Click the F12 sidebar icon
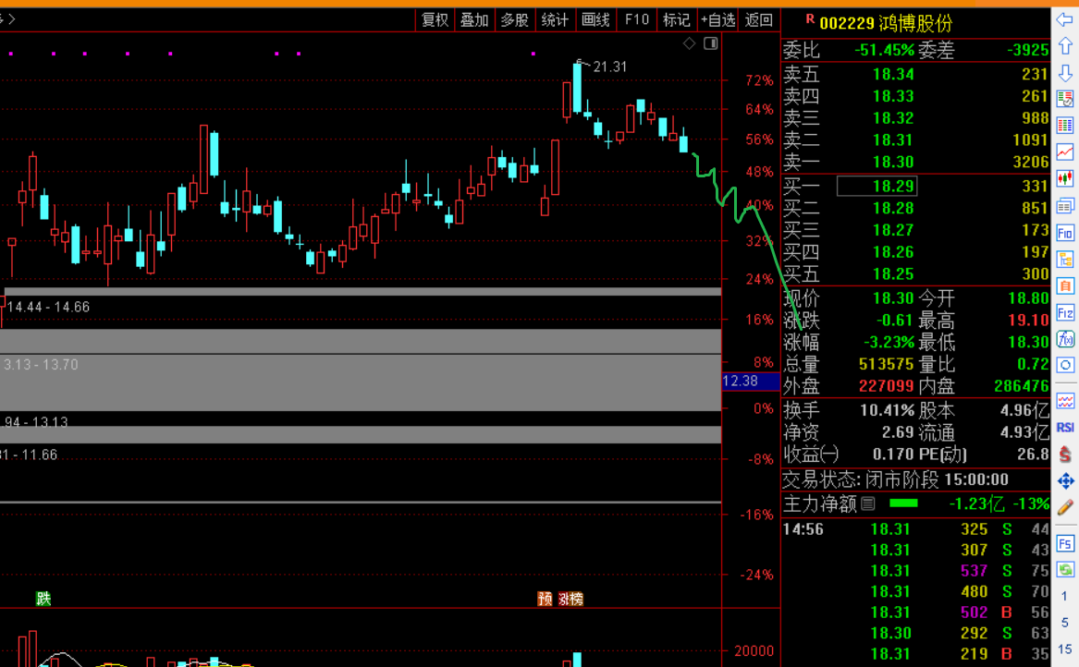Image resolution: width=1079 pixels, height=667 pixels. click(1064, 313)
